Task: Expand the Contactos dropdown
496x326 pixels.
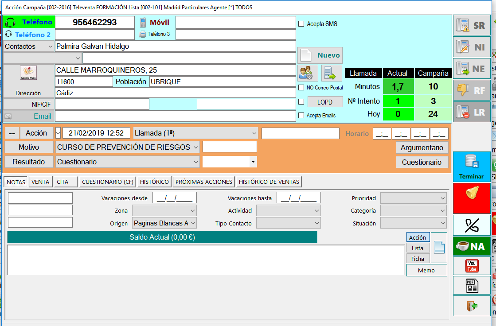Action: pyautogui.click(x=28, y=47)
